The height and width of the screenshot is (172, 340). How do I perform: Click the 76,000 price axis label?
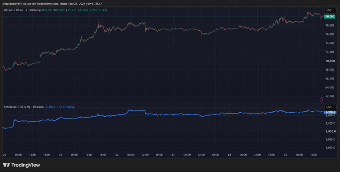click(330, 34)
